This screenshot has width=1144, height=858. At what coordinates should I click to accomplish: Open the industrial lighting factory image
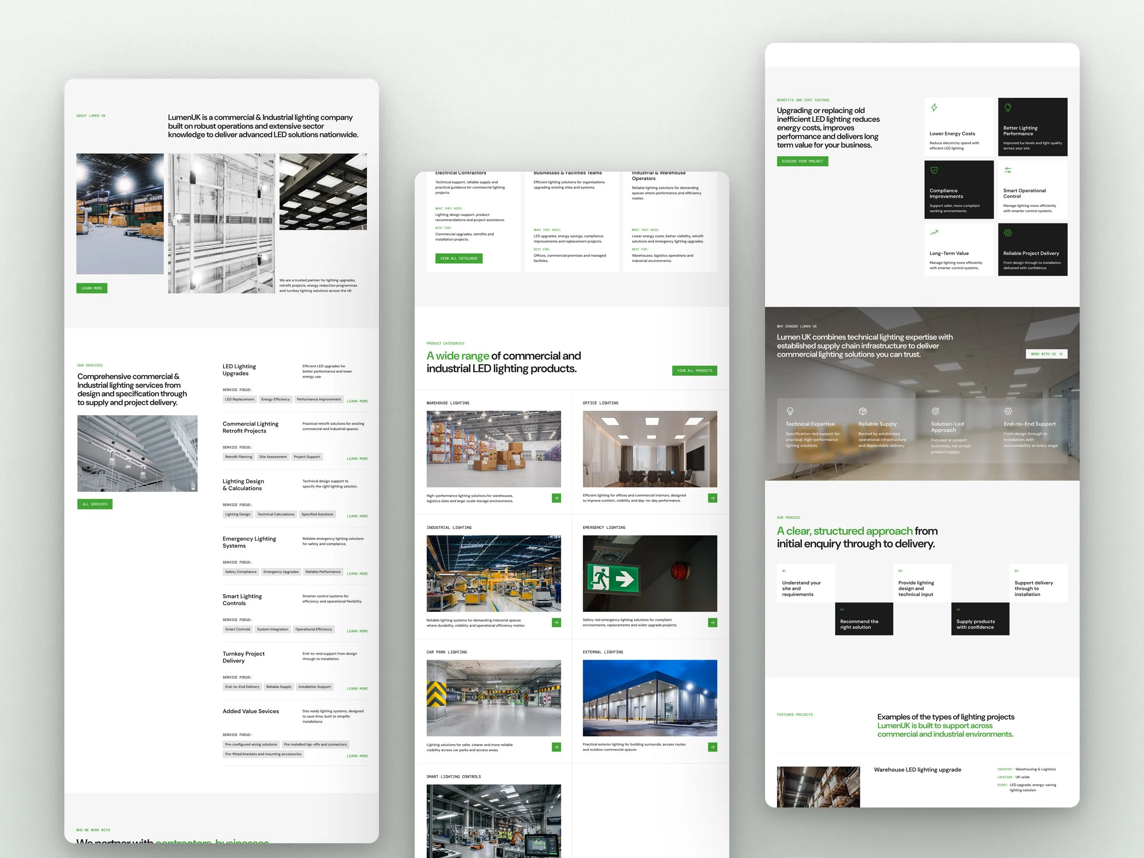pyautogui.click(x=493, y=573)
